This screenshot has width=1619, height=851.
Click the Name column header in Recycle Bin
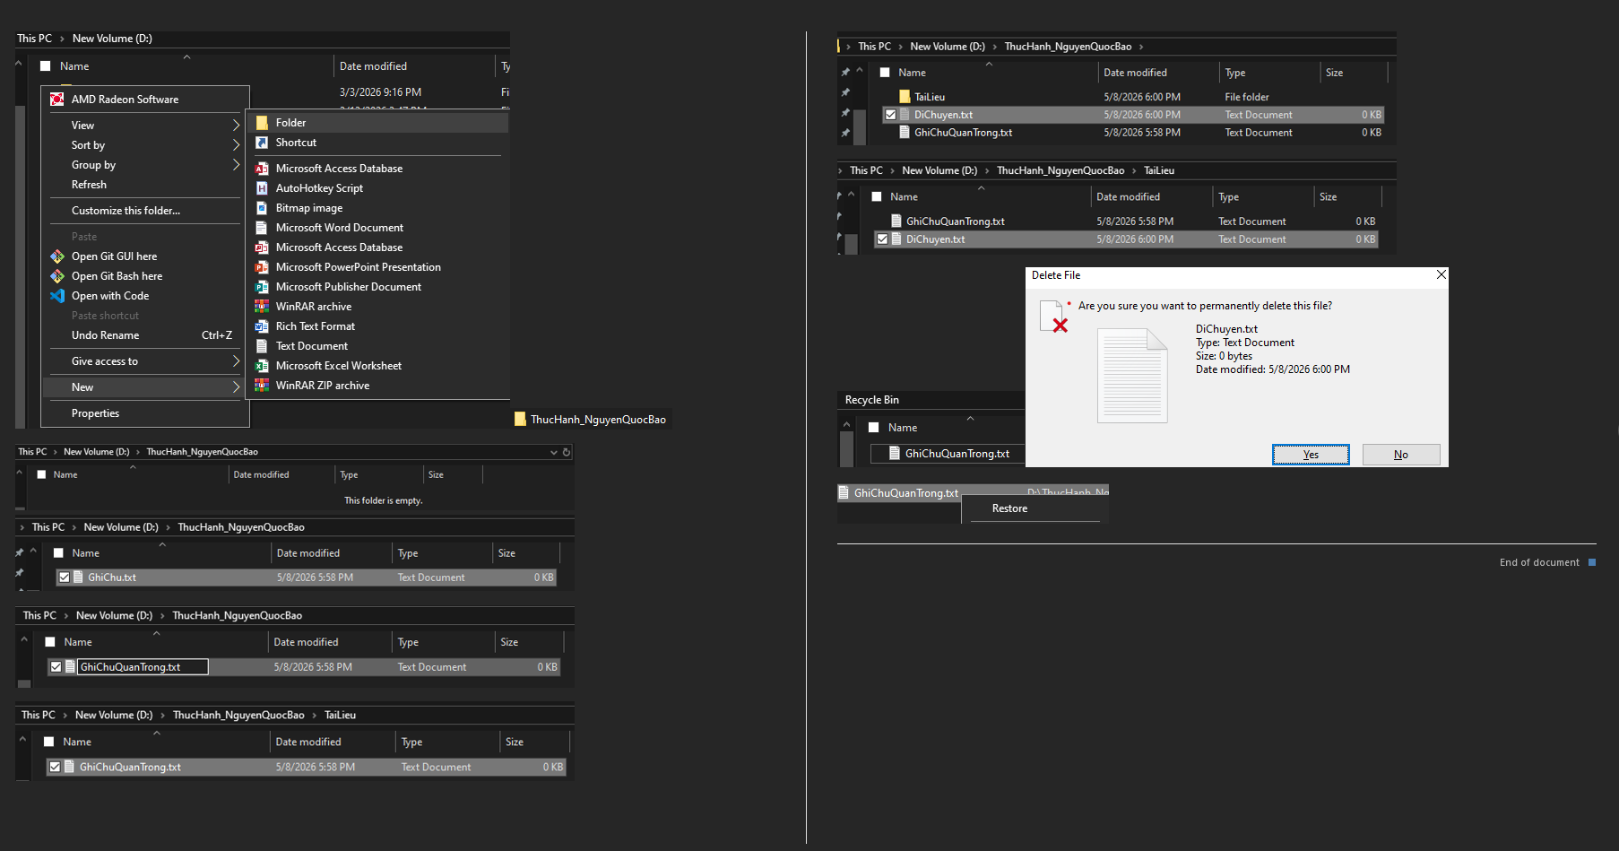903,428
